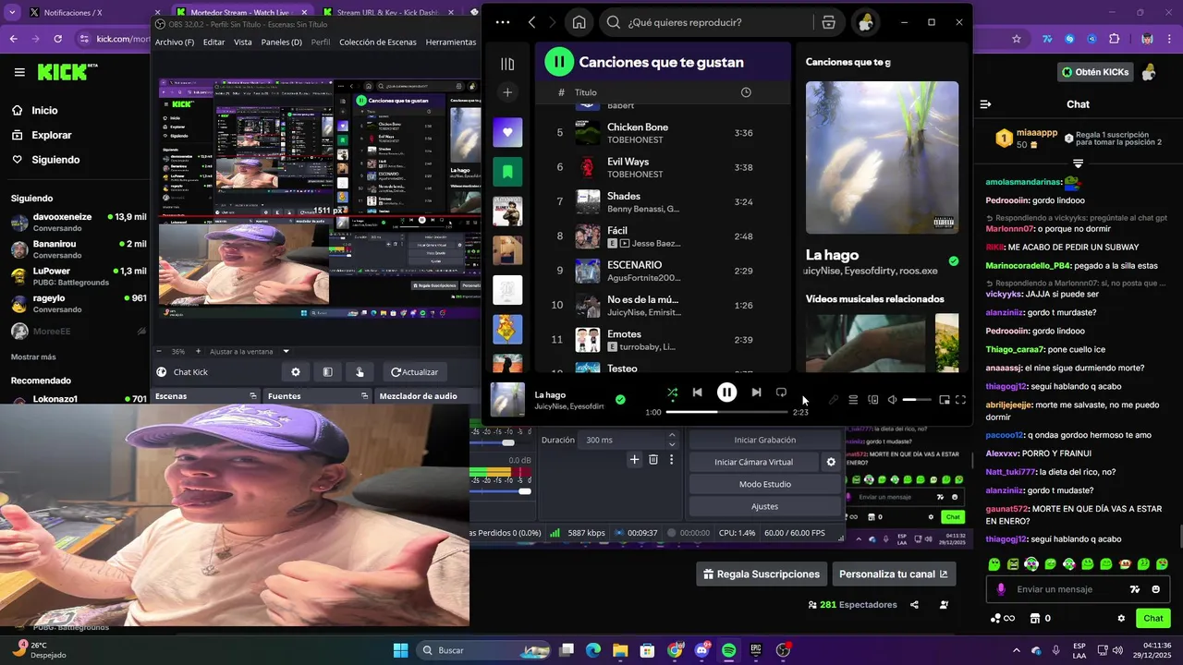Open OBS Herramientas menu
This screenshot has height=665, width=1183.
coord(451,42)
